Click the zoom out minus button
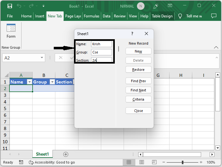 tap(164, 162)
